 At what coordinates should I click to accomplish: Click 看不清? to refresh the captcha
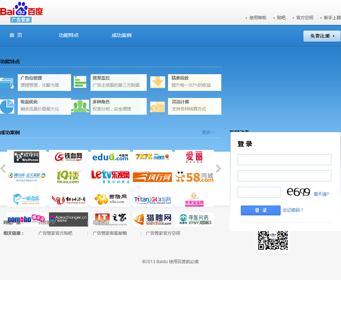pos(321,194)
